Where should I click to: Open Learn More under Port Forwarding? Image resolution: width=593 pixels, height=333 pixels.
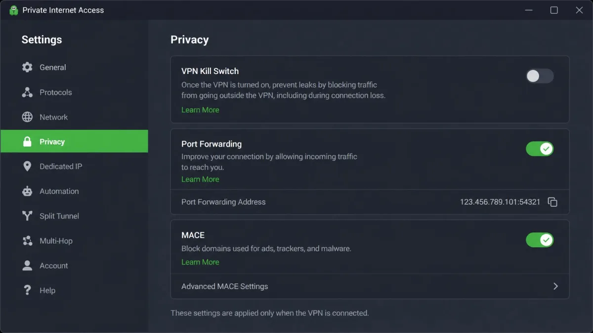[200, 179]
